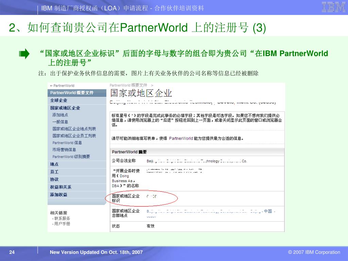Open 一般信息 in the sidebar
Screen dimensions: 348x261
click(x=60, y=122)
